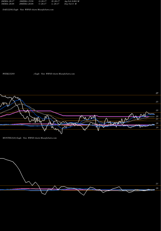Click the MONTHLY(48) Eagle View chart title

point(30,138)
